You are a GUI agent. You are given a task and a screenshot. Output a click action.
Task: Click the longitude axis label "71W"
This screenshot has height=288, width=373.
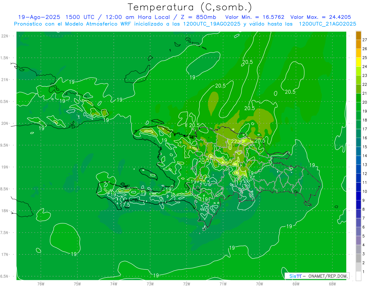[223, 284]
